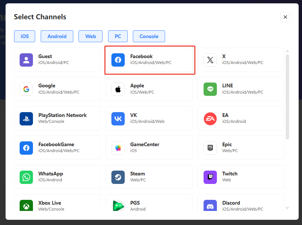Click the Steam channel icon
Screen dimensions: 302x225
[x=118, y=177]
